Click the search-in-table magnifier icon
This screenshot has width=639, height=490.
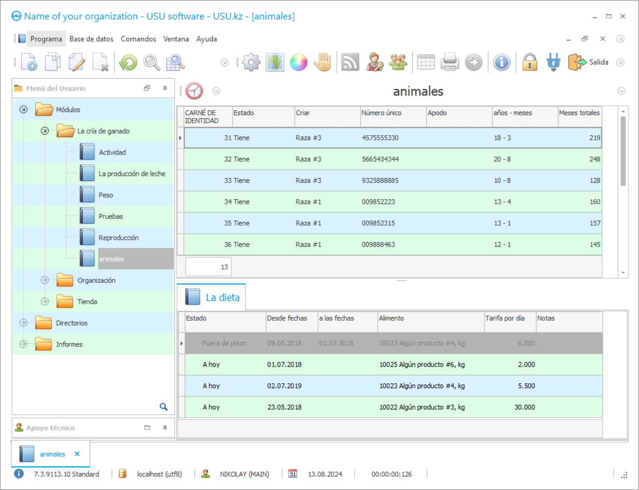pyautogui.click(x=176, y=62)
